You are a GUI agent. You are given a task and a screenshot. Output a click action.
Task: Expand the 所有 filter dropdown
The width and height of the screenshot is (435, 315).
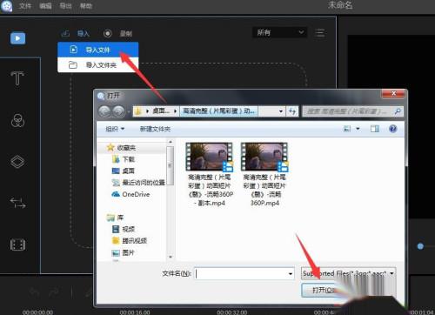[x=280, y=32]
